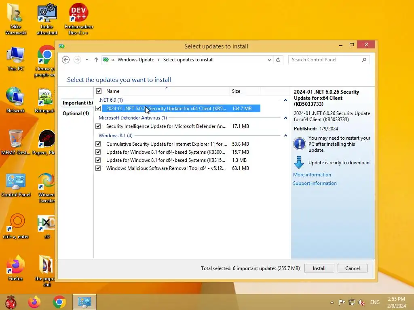Image resolution: width=414 pixels, height=310 pixels.
Task: Open the Network desktop icon
Action: click(16, 100)
